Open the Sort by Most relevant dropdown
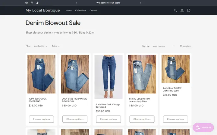Image resolution: width=217 pixels, height=135 pixels. (x=164, y=46)
